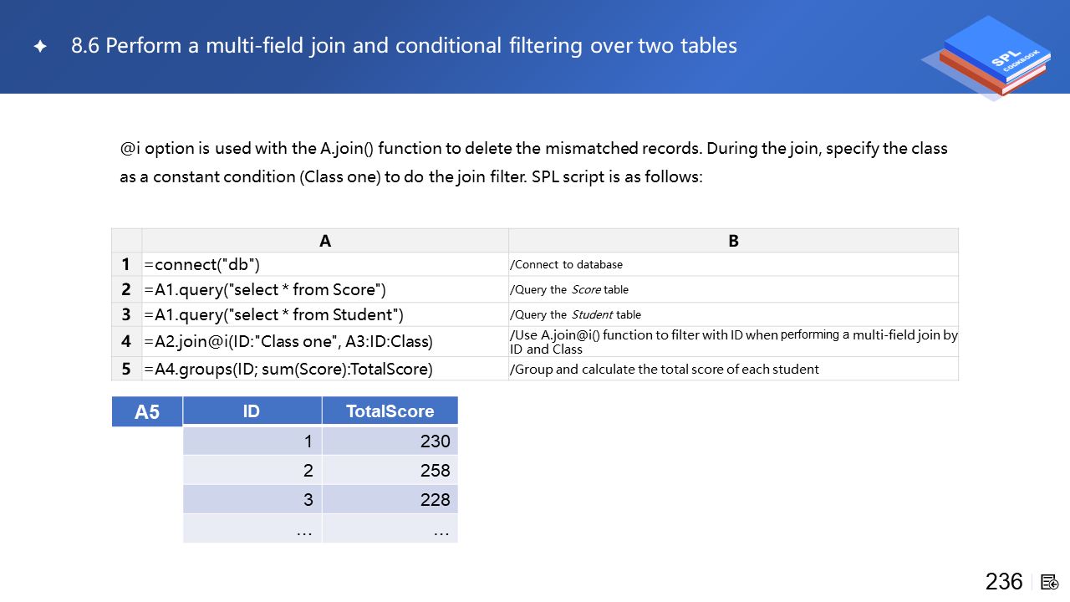Select the TotalScore value 258
The image size is (1070, 602).
click(390, 470)
